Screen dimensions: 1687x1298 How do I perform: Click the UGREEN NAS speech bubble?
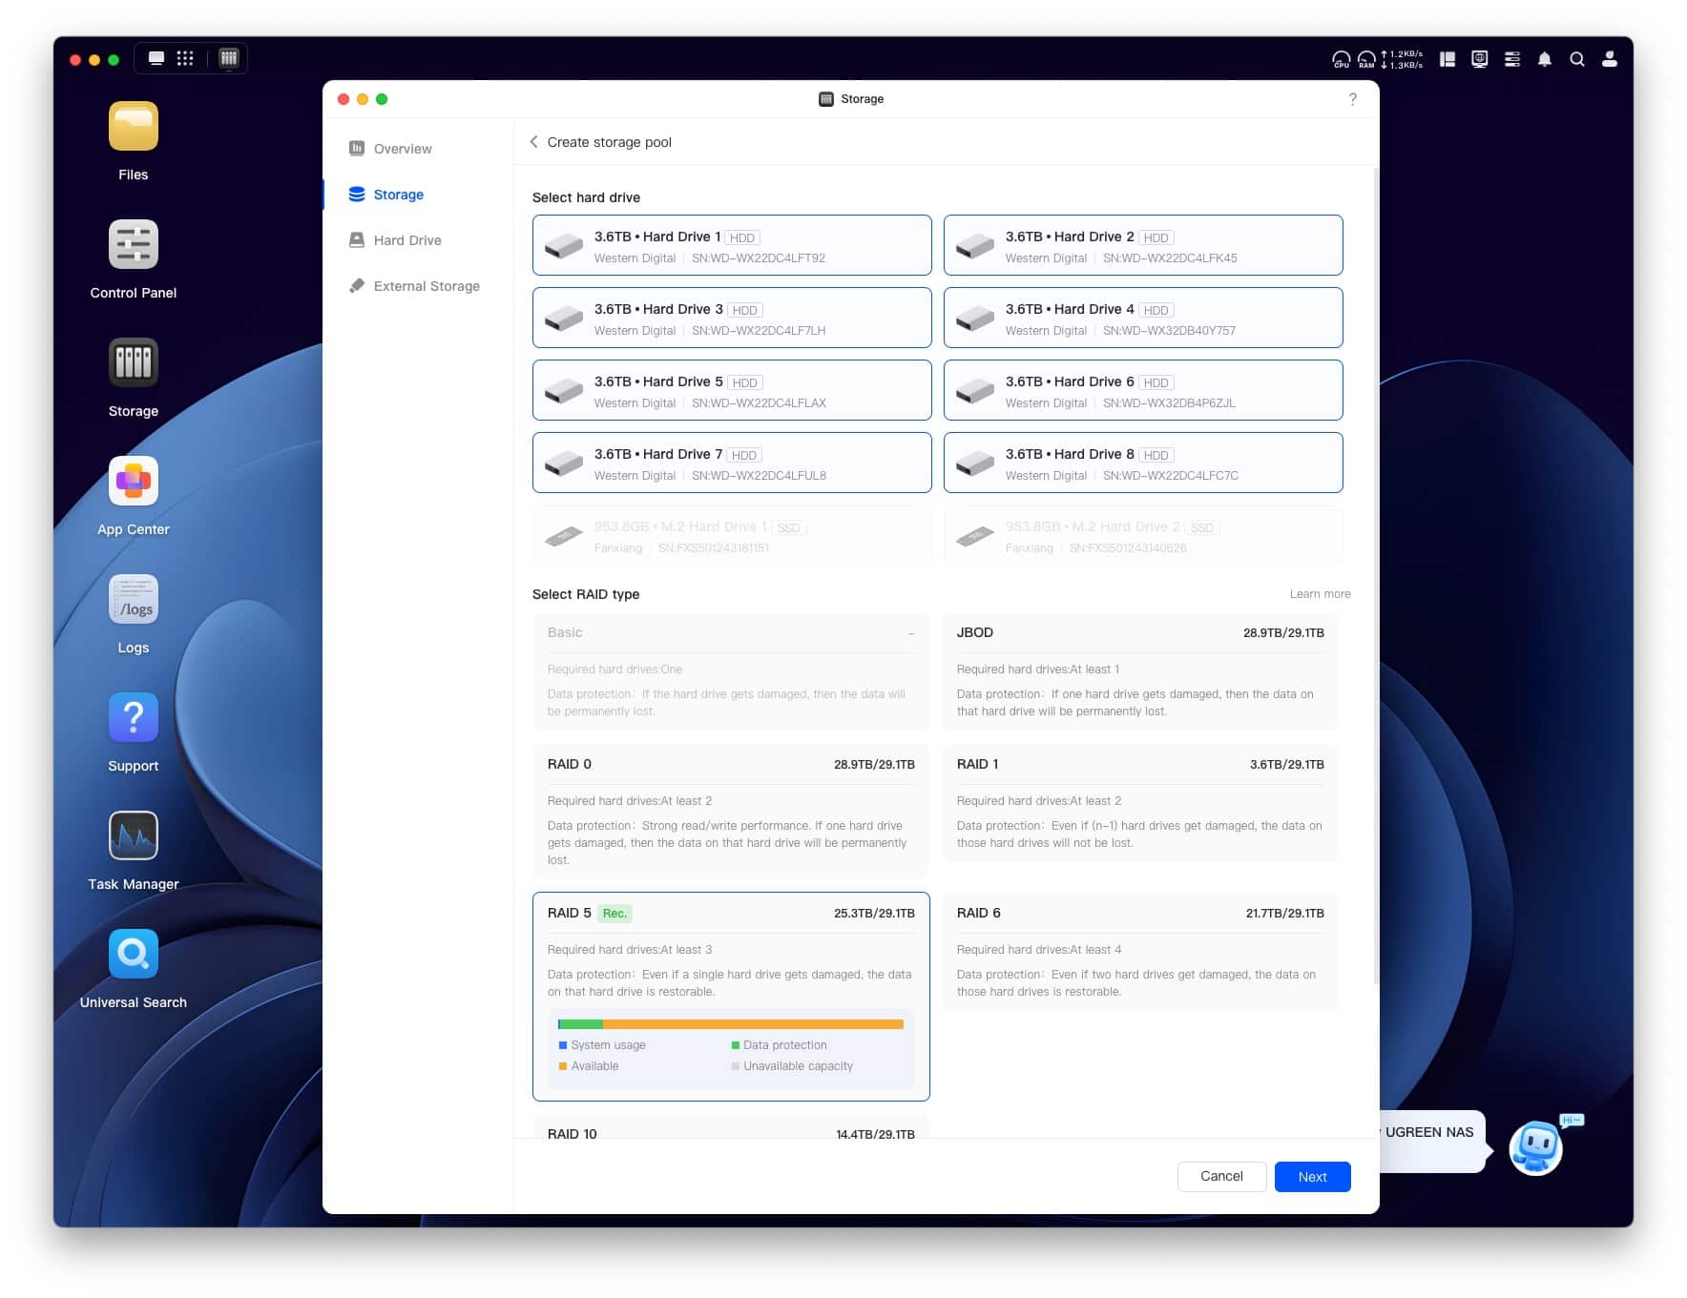[x=1431, y=1140]
